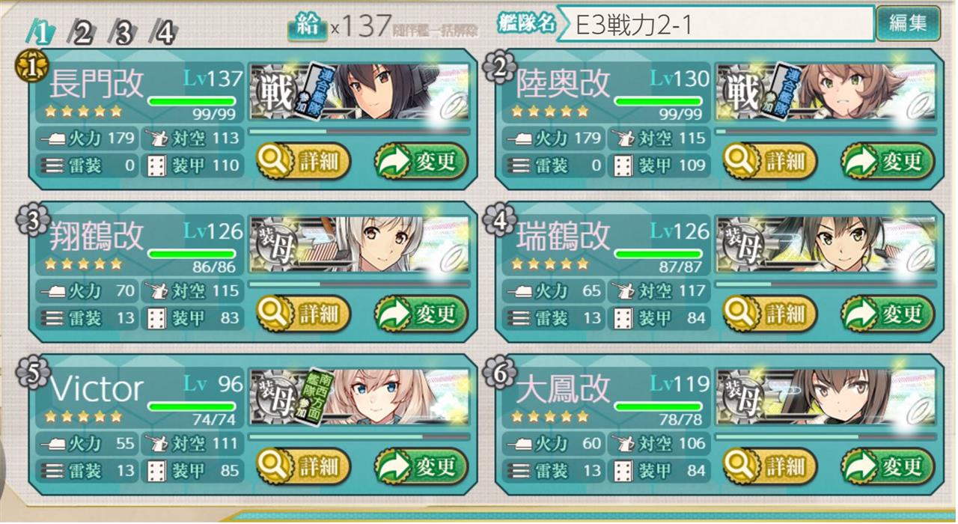This screenshot has width=958, height=524.
Task: Click the 給 resupply icon
Action: click(x=307, y=27)
